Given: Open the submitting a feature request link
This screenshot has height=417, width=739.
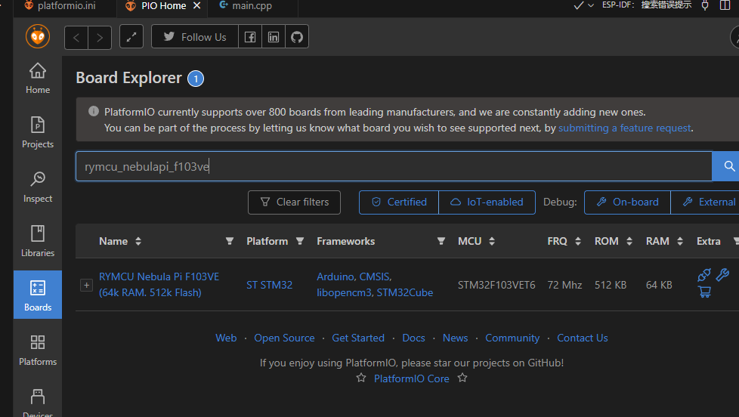Looking at the screenshot, I should [624, 128].
